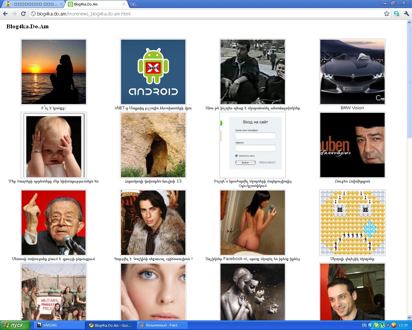Open the xNET Android logo thumbnail

(153, 72)
